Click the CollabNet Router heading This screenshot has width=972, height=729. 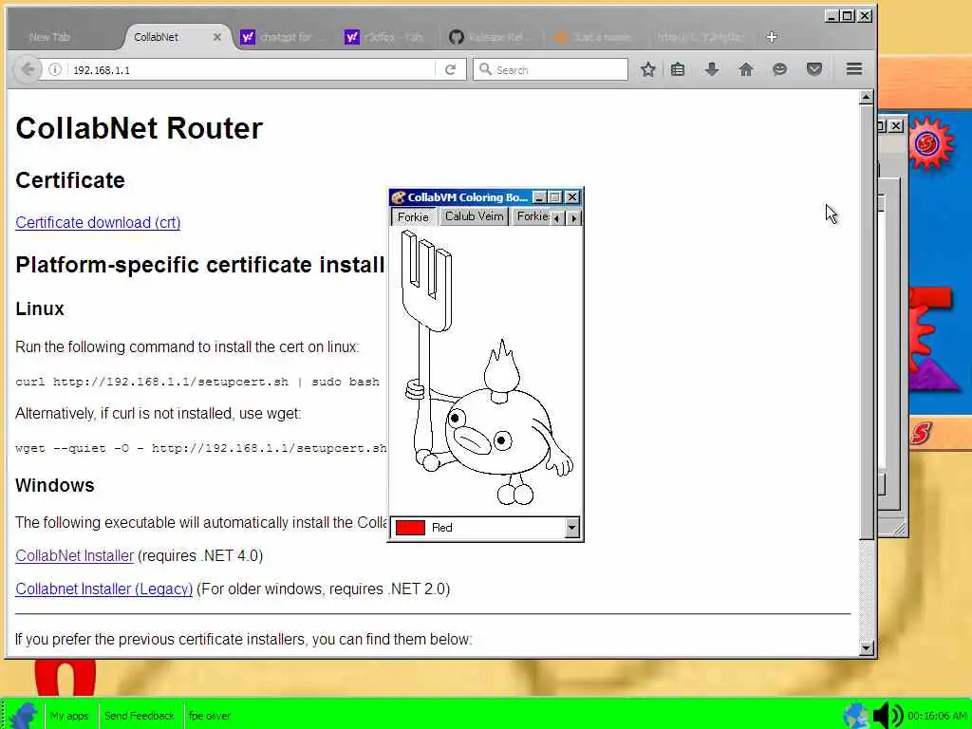139,128
